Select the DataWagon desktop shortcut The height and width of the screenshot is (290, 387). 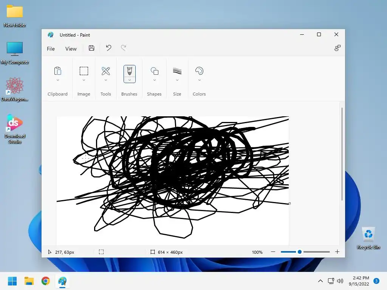(x=15, y=89)
